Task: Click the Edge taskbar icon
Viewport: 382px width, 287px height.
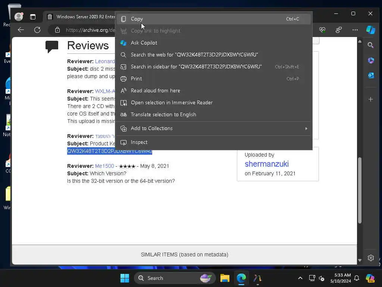Action: pos(241,278)
